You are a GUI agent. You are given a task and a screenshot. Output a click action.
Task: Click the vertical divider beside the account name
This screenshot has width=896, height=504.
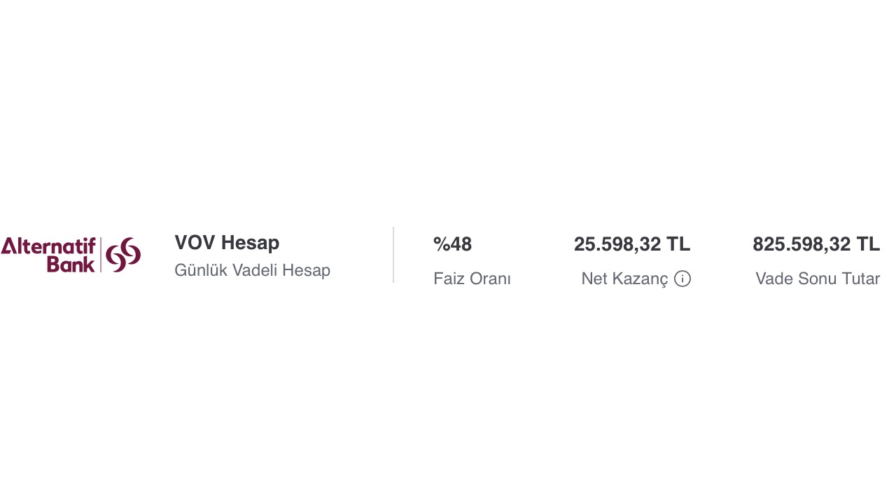click(393, 255)
